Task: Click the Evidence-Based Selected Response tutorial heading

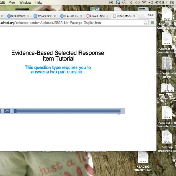Action: click(58, 56)
